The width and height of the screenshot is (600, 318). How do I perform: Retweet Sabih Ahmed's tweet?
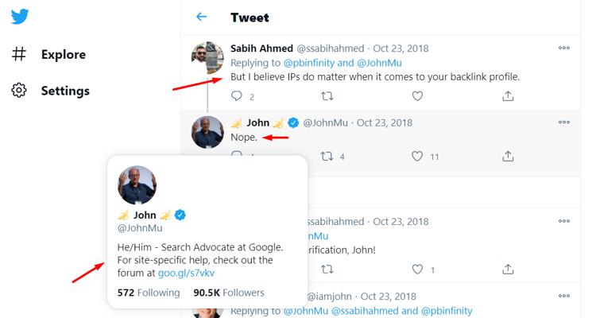tap(327, 96)
